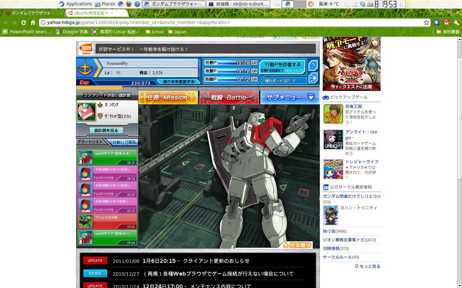This screenshot has width=462, height=288.
Task: Open 1月6日20:15 クライアント更新のおしらせ
Action: (x=196, y=261)
